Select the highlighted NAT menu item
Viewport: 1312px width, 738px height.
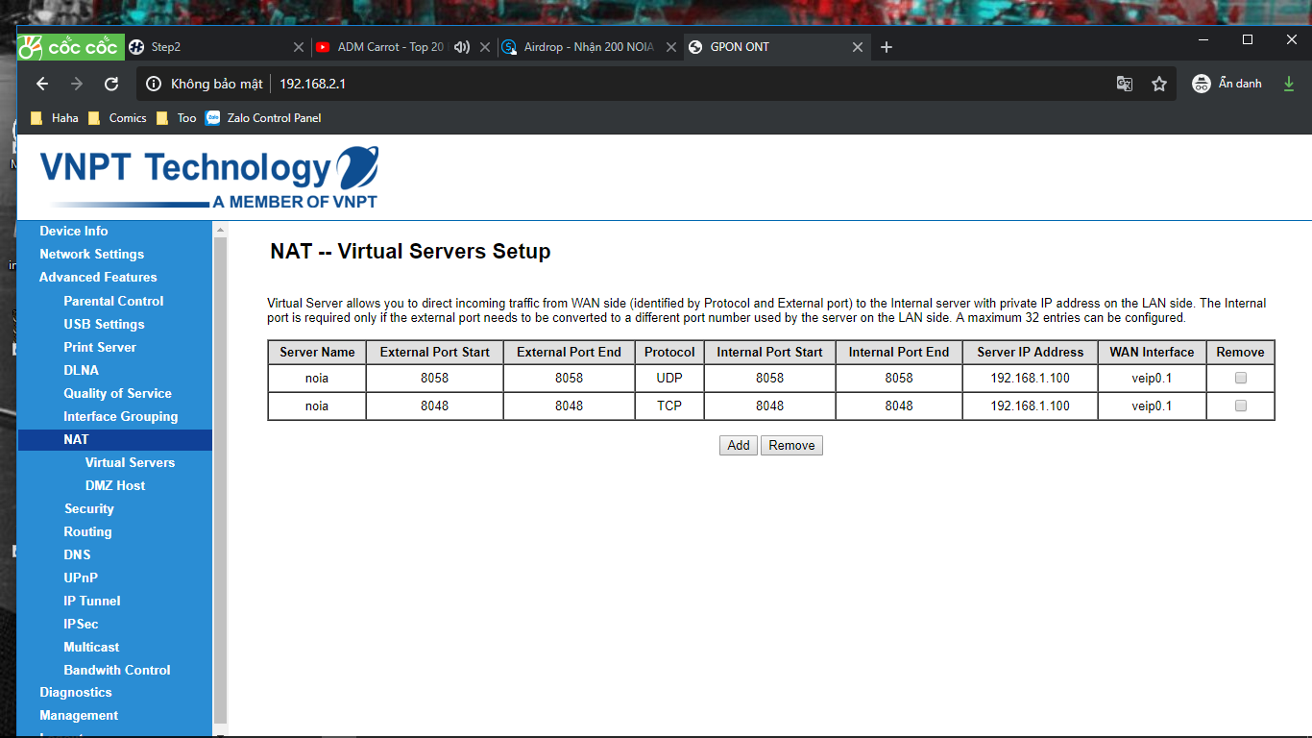[114, 439]
